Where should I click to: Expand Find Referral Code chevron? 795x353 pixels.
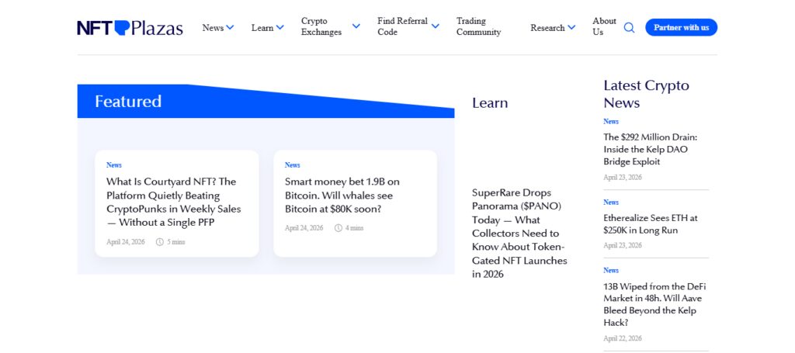click(435, 26)
